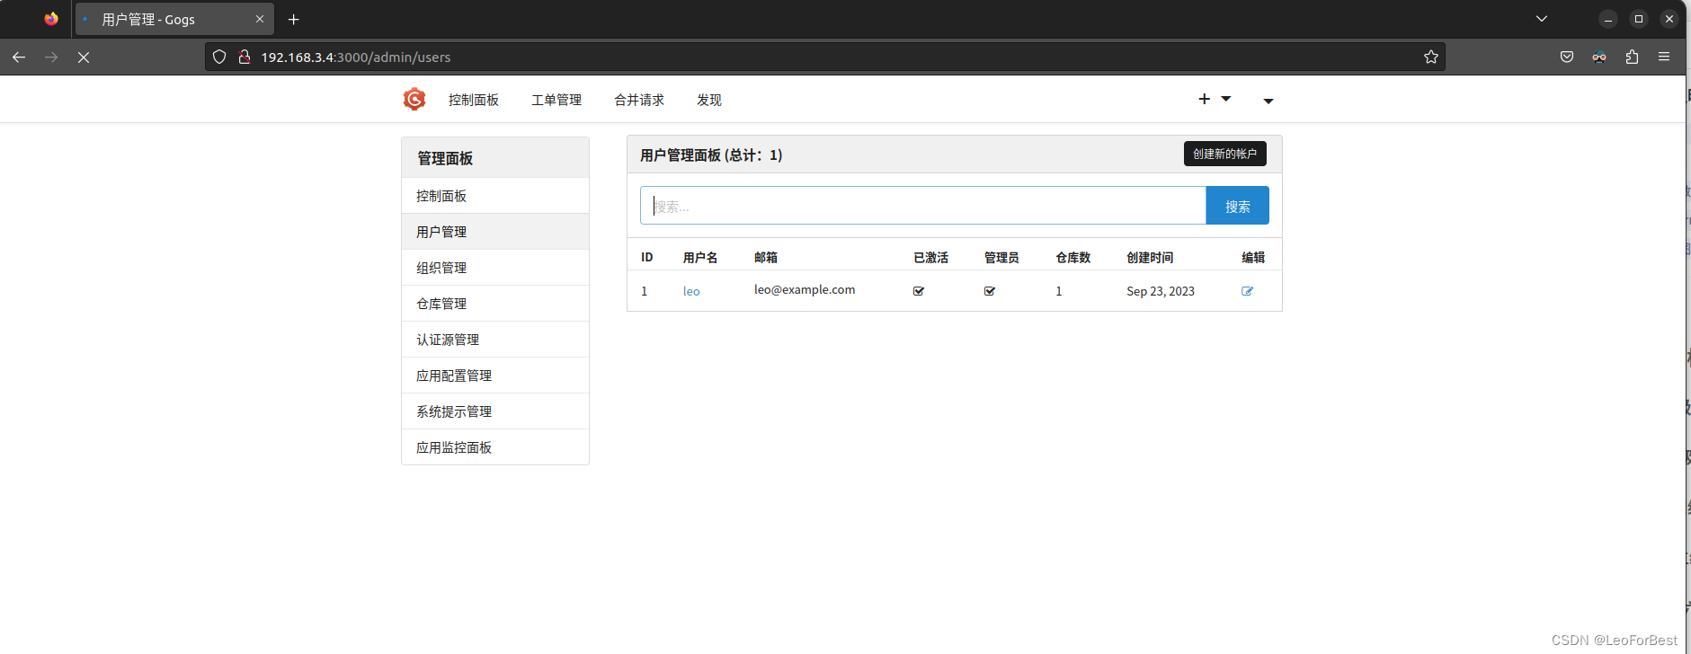Click the activated checkmark for leo
The image size is (1691, 654).
click(919, 291)
